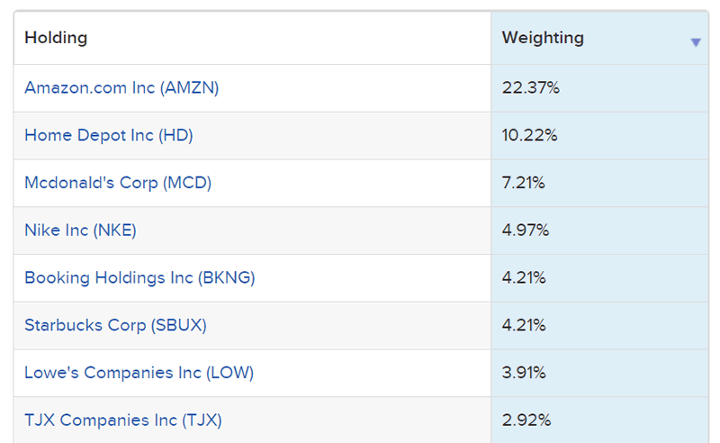Open the TJX Companies Inc (TJX) link

[x=122, y=420]
